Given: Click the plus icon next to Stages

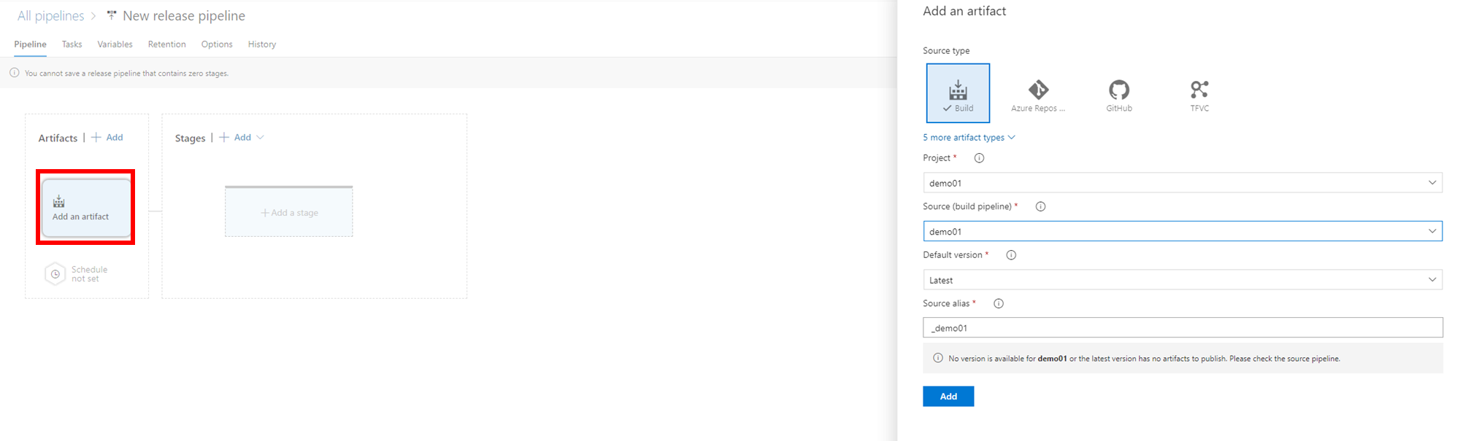Looking at the screenshot, I should [224, 137].
